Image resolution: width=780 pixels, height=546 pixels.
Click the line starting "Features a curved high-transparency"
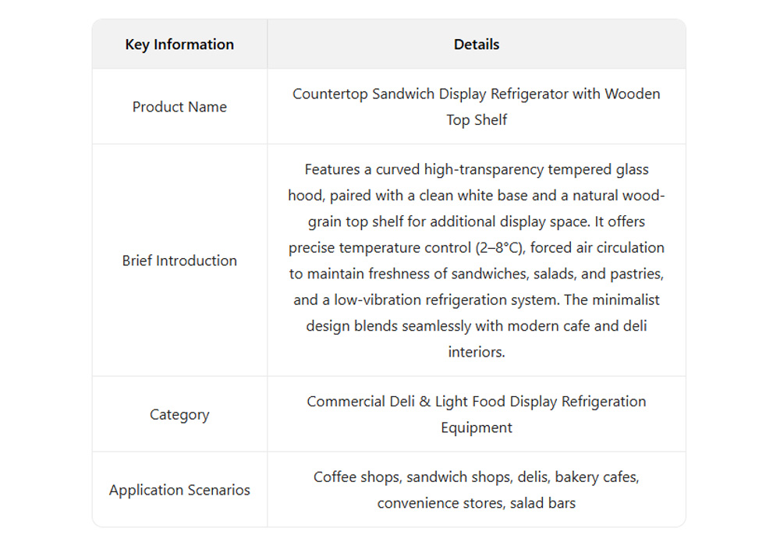pos(477,169)
